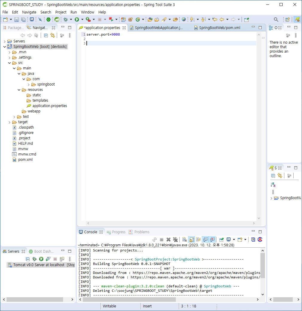Click Remove Launch X icon in Console
302x311 pixels.
(169, 240)
